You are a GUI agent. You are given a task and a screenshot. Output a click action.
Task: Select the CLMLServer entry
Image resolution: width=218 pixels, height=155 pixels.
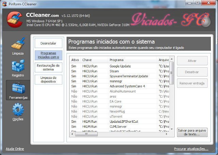click(120, 126)
